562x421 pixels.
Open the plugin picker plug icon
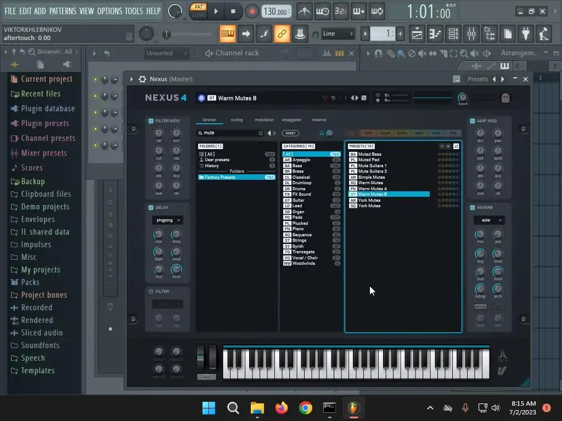tap(526, 33)
